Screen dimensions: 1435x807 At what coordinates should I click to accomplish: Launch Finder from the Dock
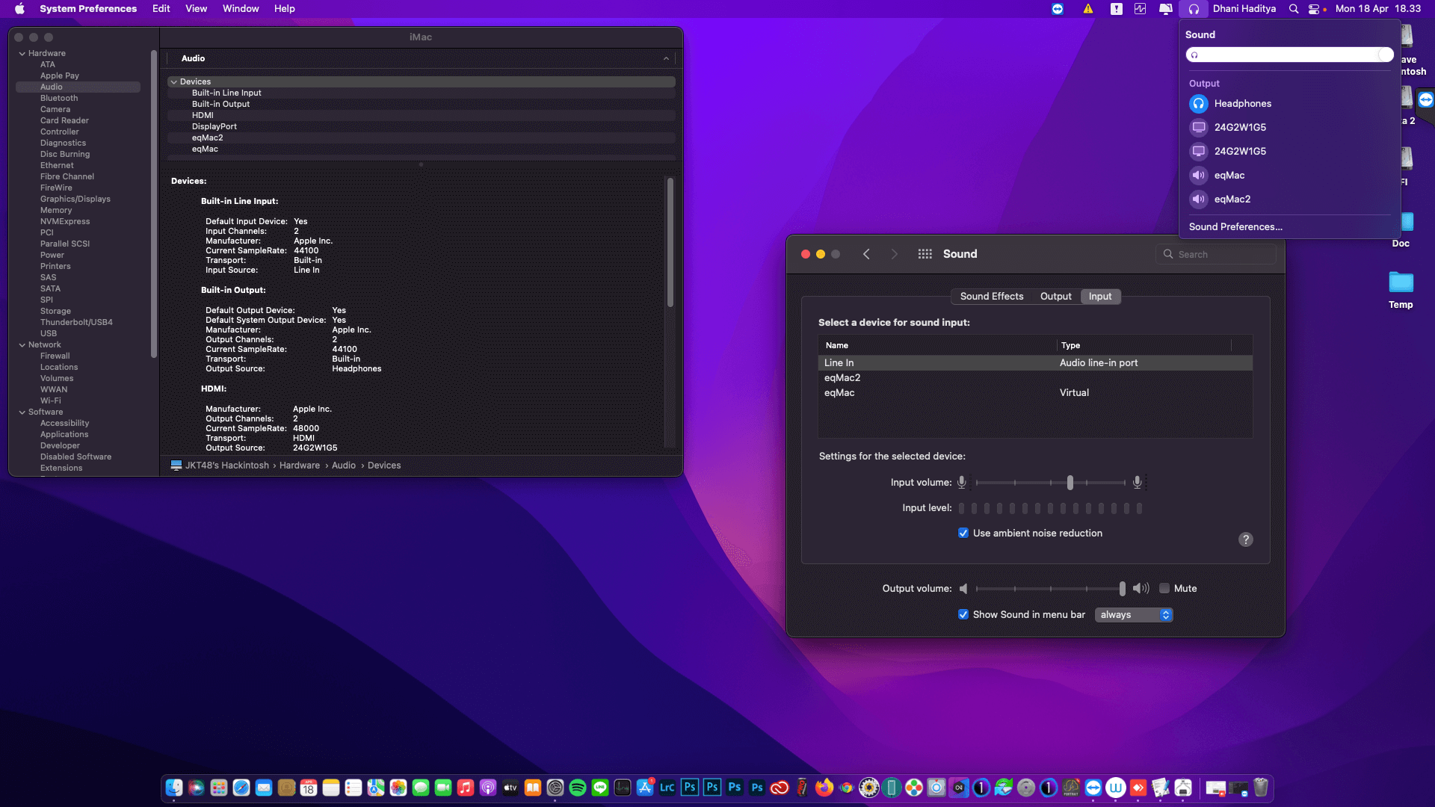[174, 788]
